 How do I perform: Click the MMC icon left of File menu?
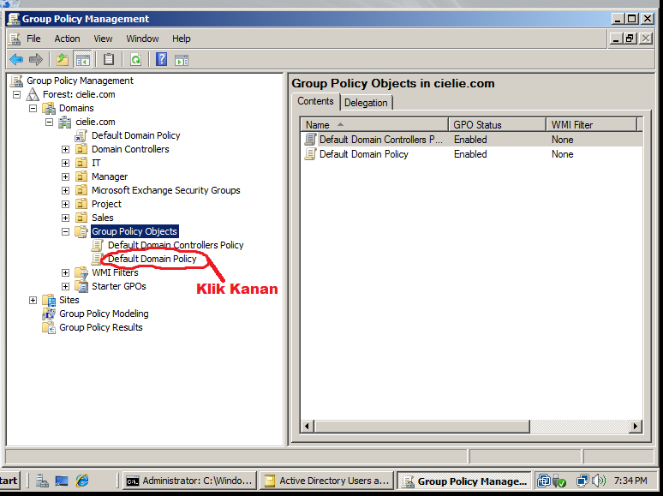(15, 39)
